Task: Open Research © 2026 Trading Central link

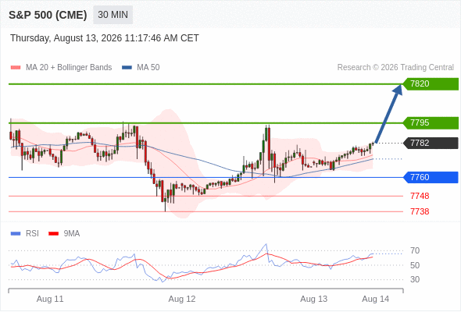Action: coord(395,68)
